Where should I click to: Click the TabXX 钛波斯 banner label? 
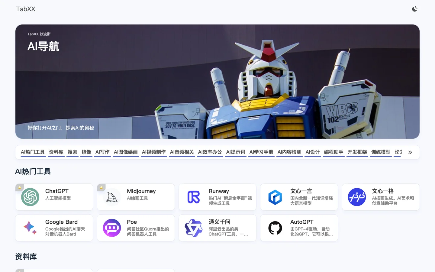(39, 34)
